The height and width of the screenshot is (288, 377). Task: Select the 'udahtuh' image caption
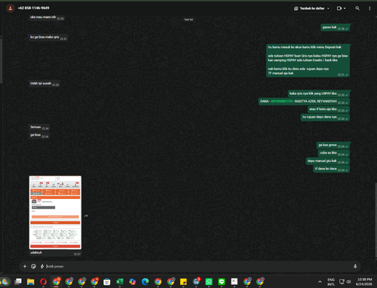tap(36, 253)
